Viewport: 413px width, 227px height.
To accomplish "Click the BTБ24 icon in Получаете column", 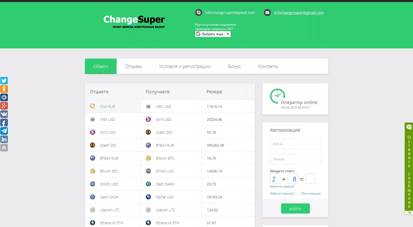I will point(148,145).
